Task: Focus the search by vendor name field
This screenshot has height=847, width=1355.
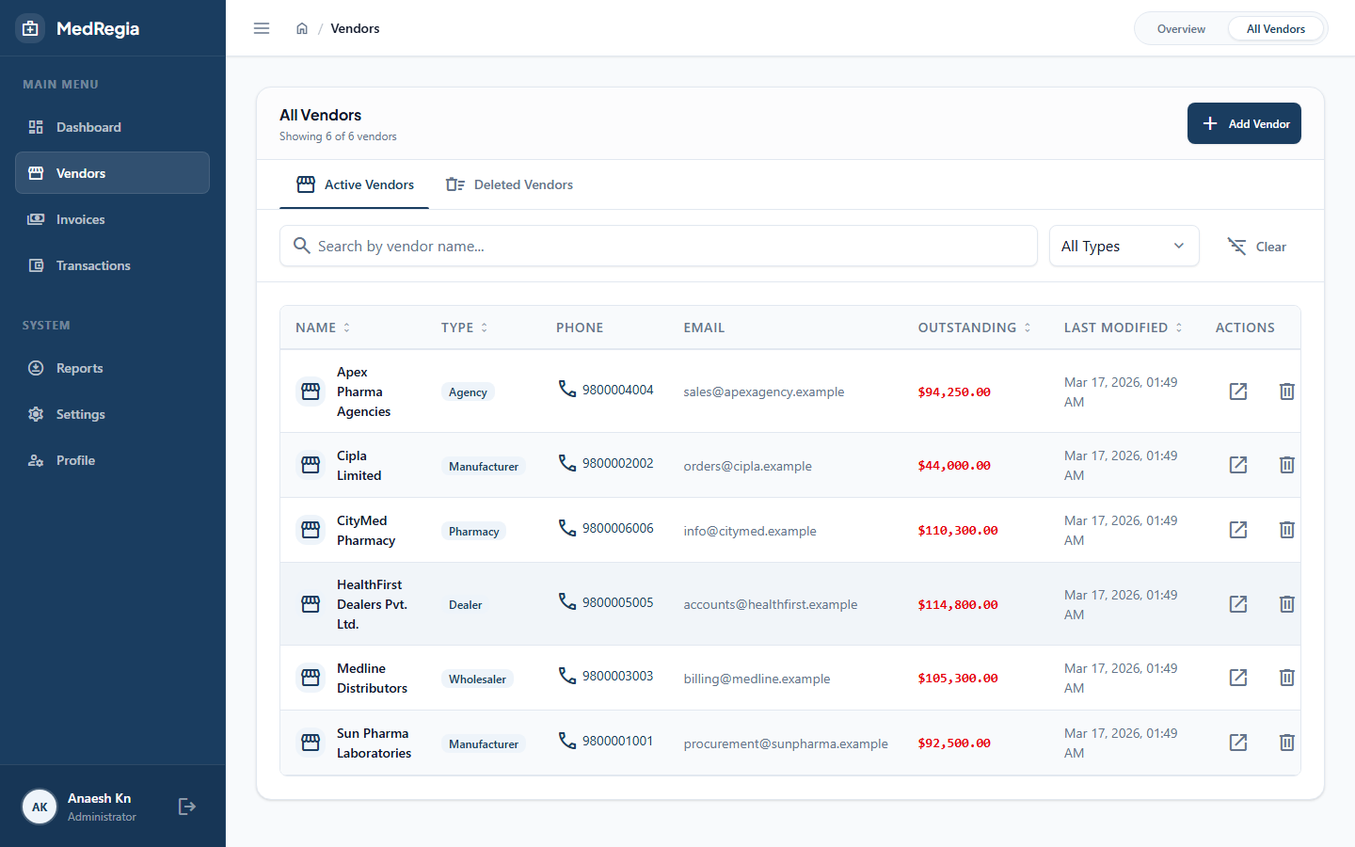Action: [659, 246]
